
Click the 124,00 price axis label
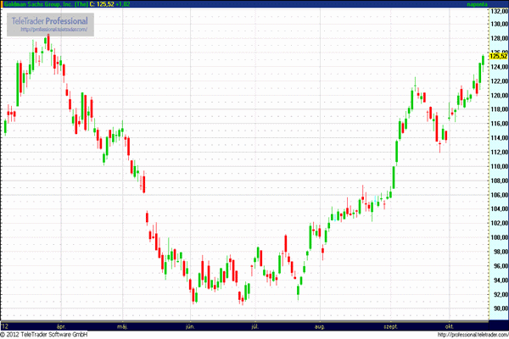point(500,67)
